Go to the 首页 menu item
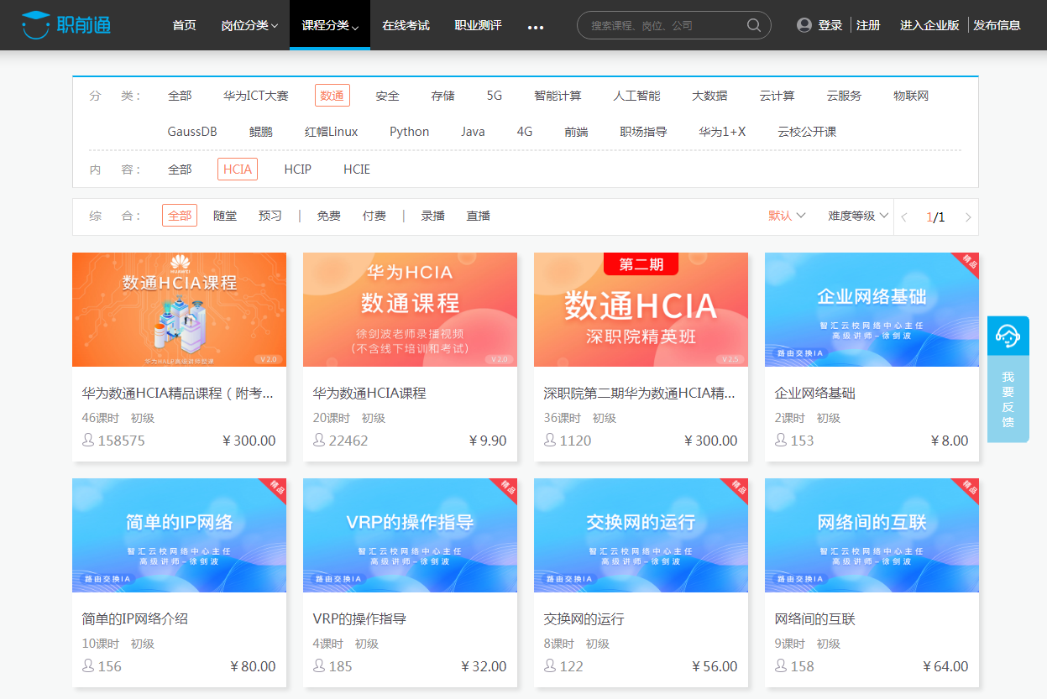 click(x=184, y=25)
